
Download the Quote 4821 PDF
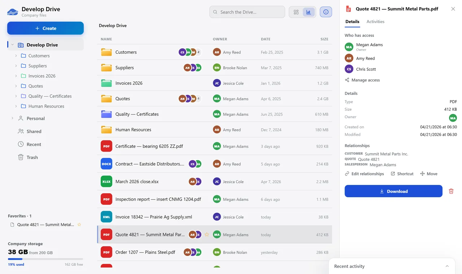click(393, 191)
